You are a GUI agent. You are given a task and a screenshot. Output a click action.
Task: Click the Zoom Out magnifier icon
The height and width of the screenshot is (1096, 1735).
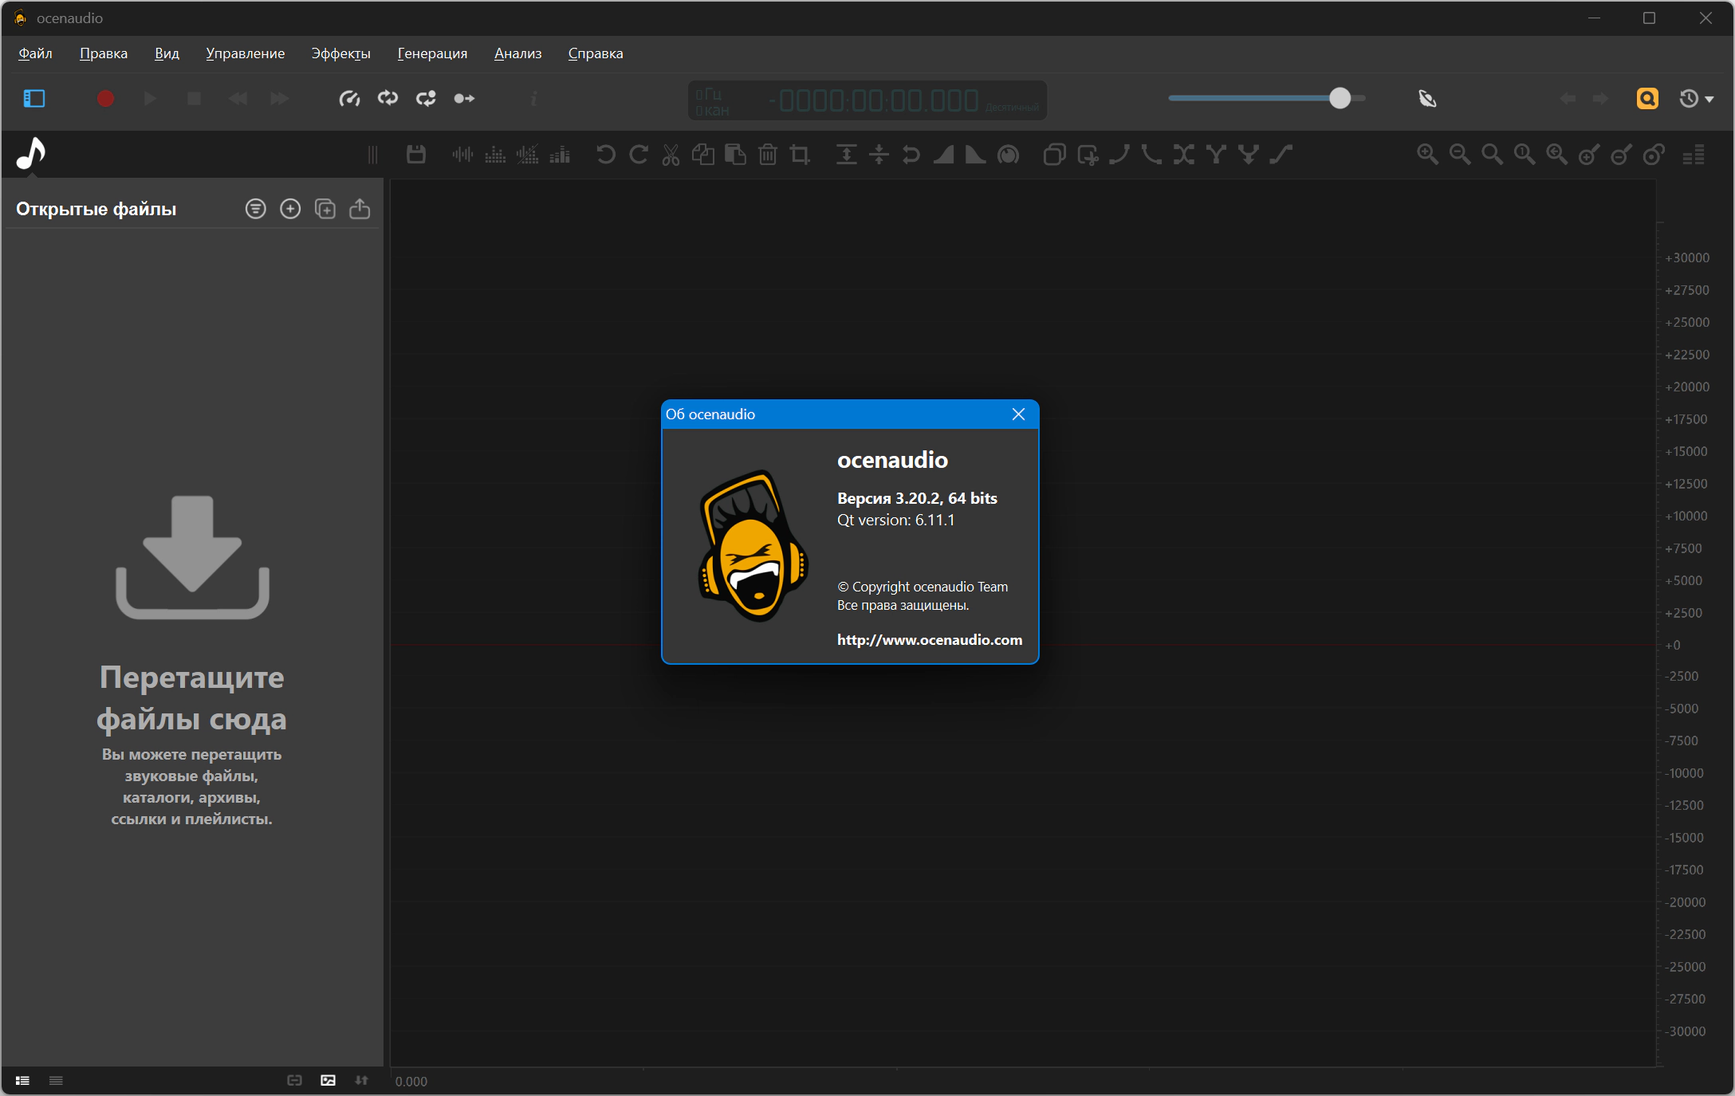point(1460,154)
